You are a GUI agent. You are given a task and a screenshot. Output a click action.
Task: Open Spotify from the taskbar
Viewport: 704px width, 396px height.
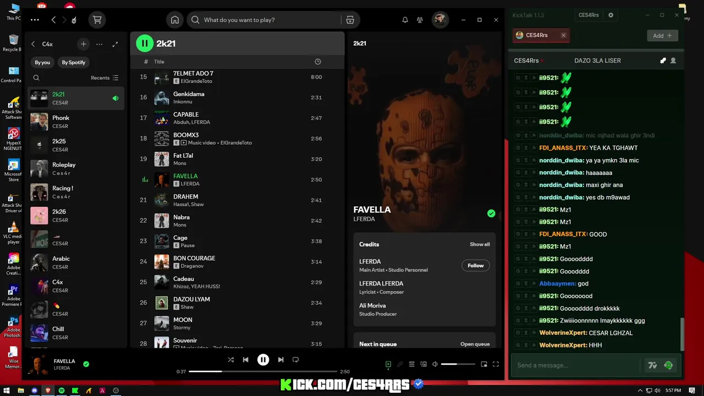pos(62,391)
